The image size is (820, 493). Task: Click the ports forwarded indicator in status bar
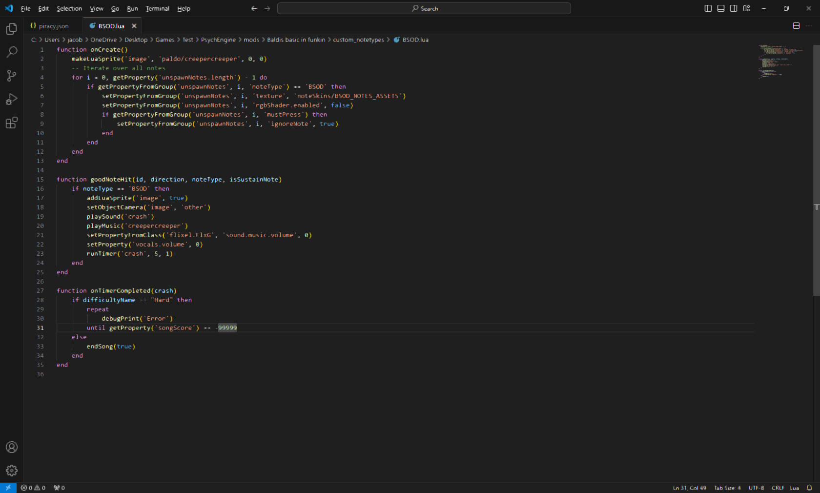point(59,488)
